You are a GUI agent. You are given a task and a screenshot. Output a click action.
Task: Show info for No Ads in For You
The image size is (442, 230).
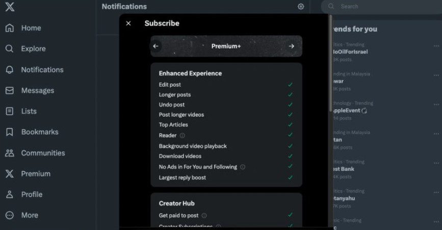(243, 167)
